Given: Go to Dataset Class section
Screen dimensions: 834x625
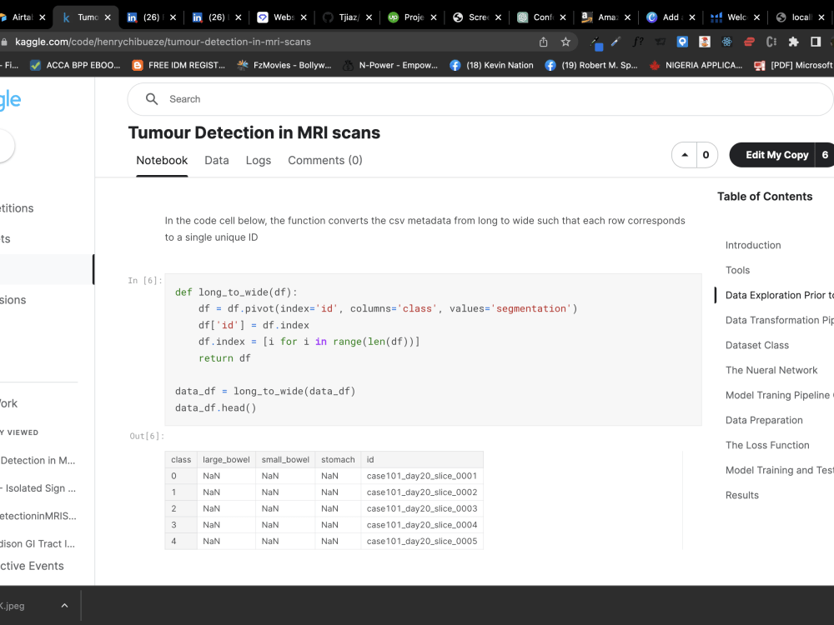Looking at the screenshot, I should click(757, 345).
